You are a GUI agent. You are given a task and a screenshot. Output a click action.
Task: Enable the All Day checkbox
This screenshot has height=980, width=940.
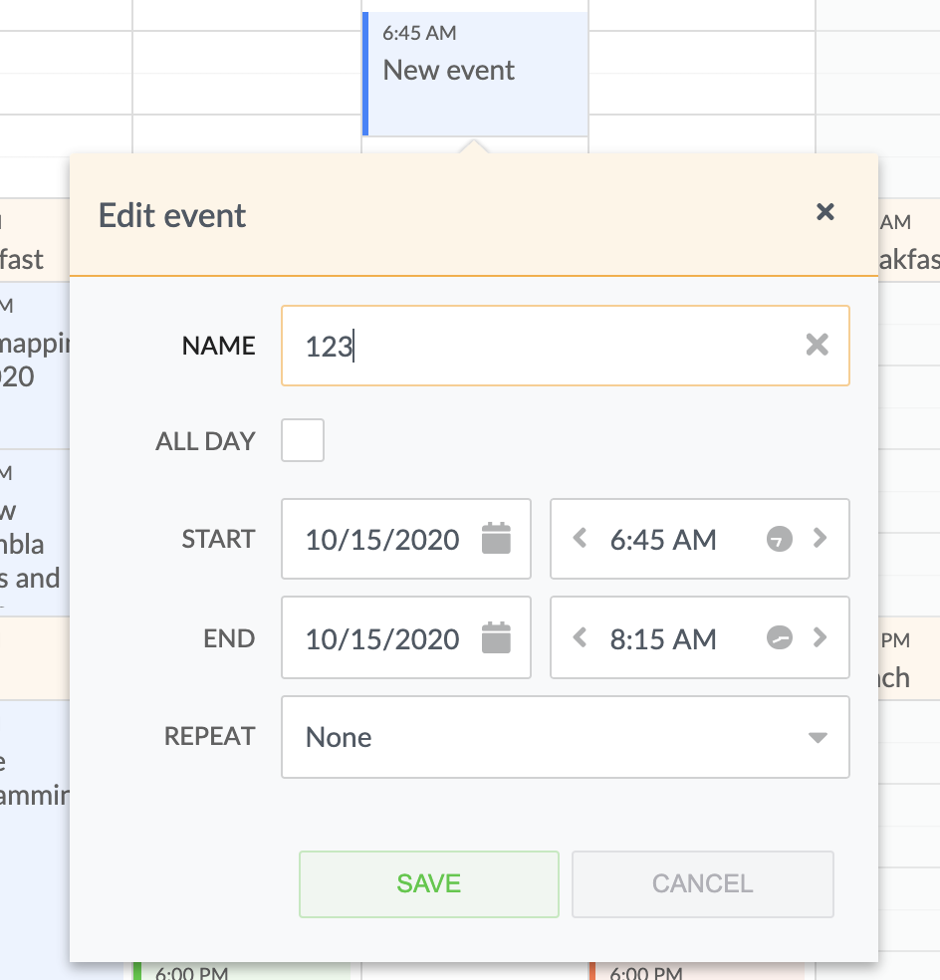302,439
